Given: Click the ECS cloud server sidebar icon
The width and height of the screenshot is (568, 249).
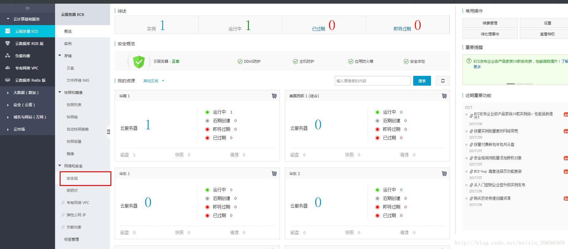Looking at the screenshot, I should (x=8, y=31).
